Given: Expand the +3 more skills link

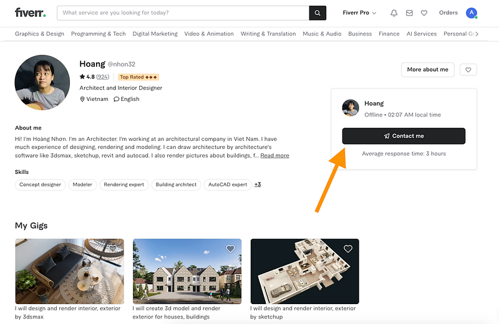Looking at the screenshot, I should pyautogui.click(x=258, y=184).
